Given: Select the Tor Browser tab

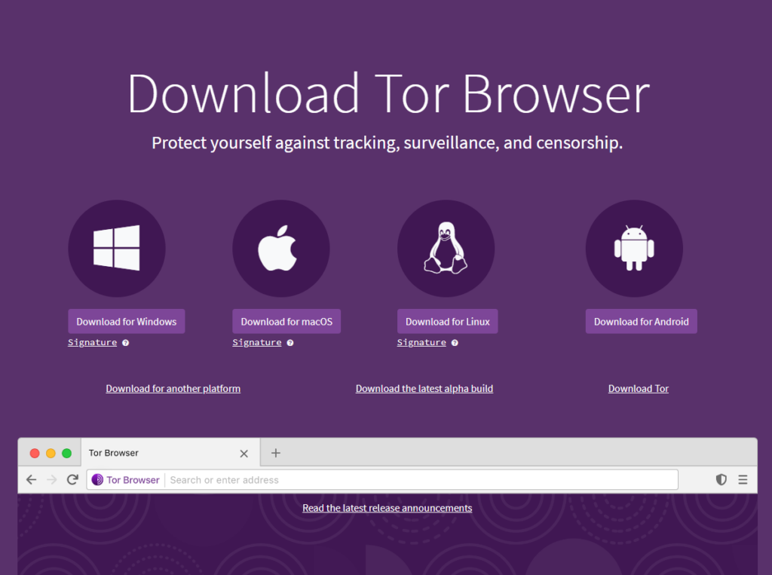Looking at the screenshot, I should click(x=170, y=452).
